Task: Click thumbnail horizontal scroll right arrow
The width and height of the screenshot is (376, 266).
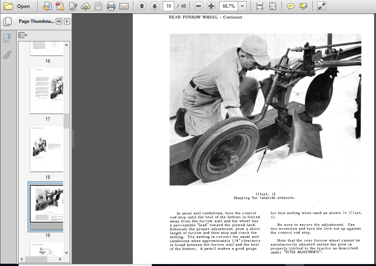Action: (60, 259)
